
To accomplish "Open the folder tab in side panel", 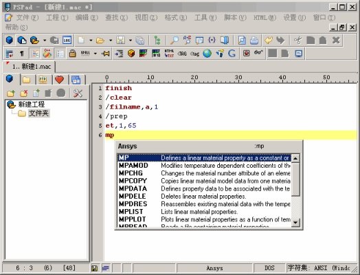I will pos(27,80).
